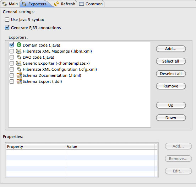
Task: Click the green Domain code class icon
Action: coord(19,45)
